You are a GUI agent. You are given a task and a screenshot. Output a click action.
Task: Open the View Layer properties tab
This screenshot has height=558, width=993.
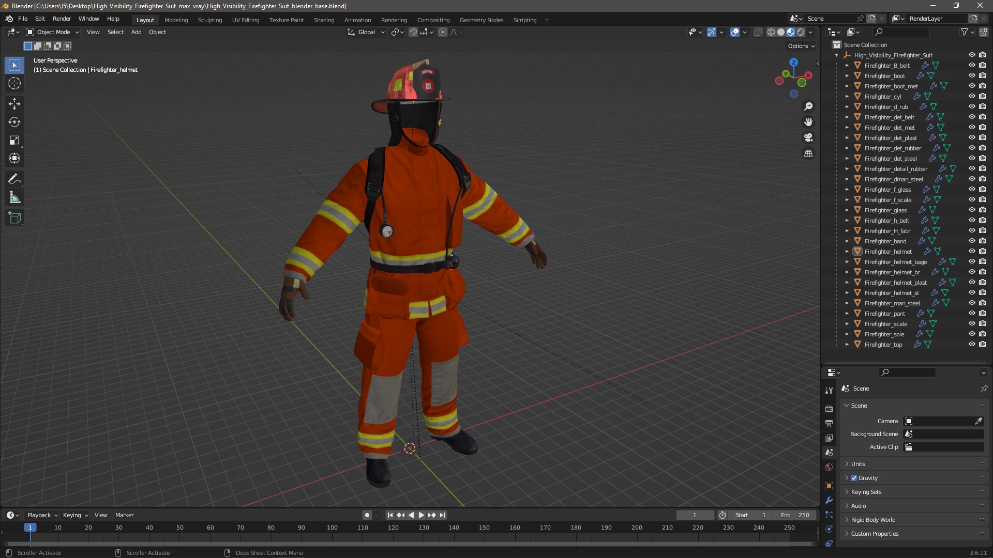829,438
